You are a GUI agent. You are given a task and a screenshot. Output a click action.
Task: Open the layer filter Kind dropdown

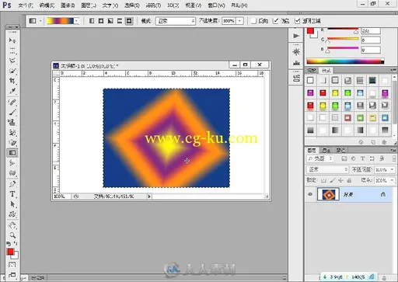(x=320, y=158)
